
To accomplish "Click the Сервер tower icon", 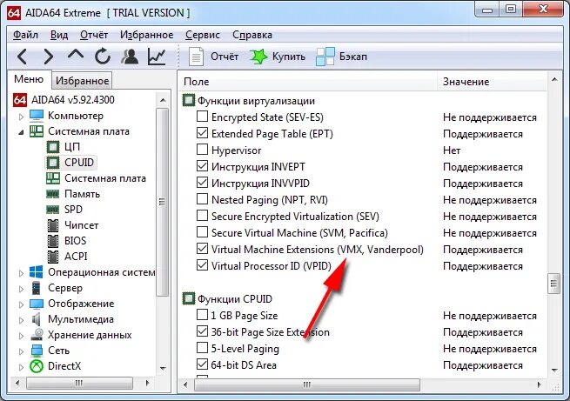I will pyautogui.click(x=36, y=288).
